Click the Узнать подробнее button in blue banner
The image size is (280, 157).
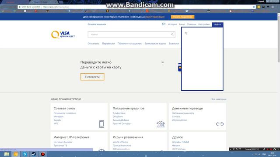coord(182,17)
